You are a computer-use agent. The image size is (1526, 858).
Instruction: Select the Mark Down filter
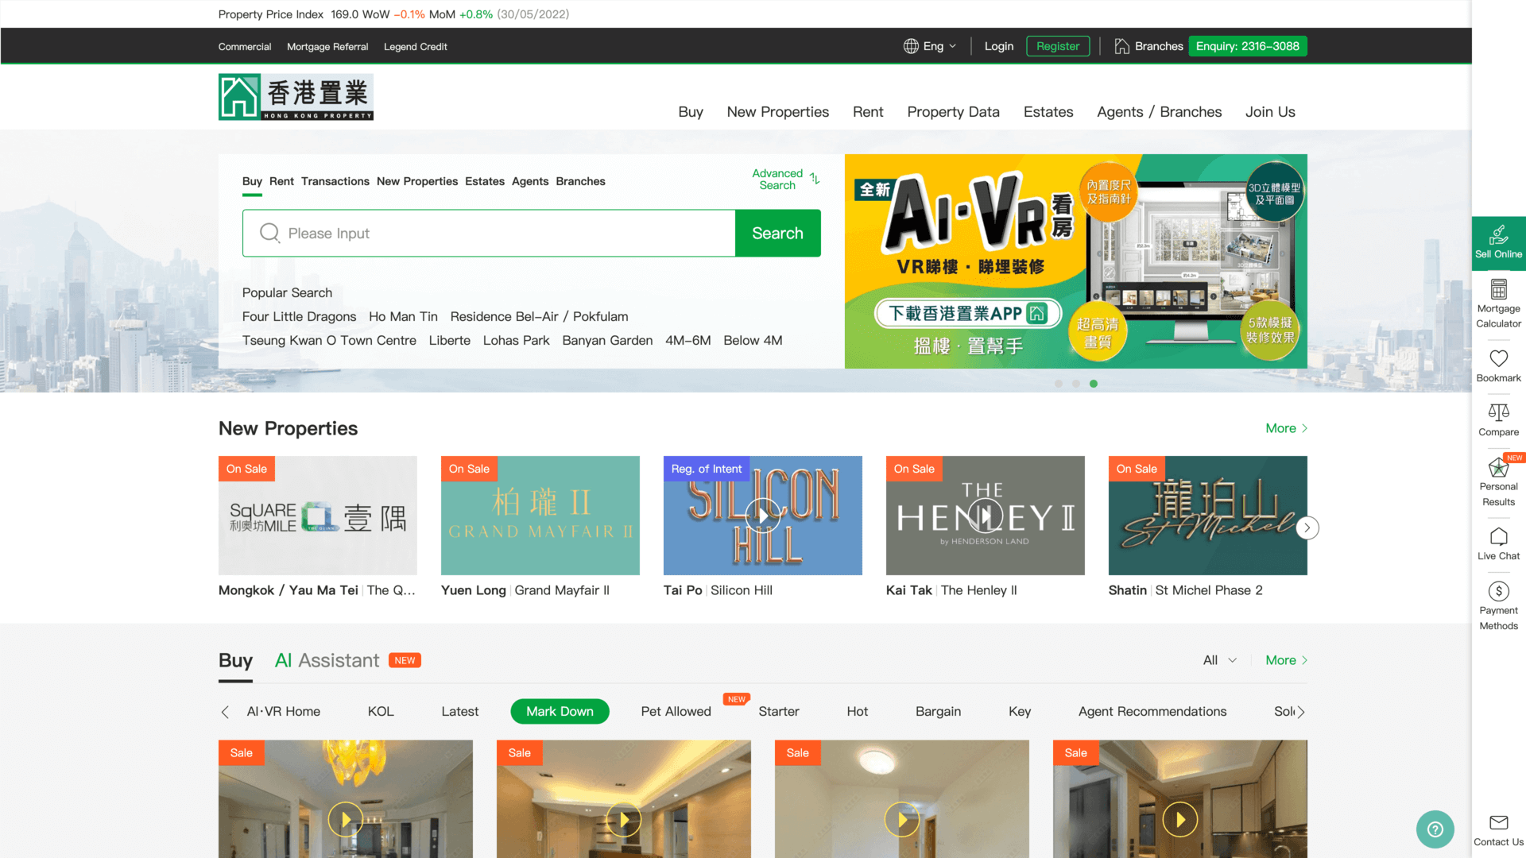click(560, 712)
